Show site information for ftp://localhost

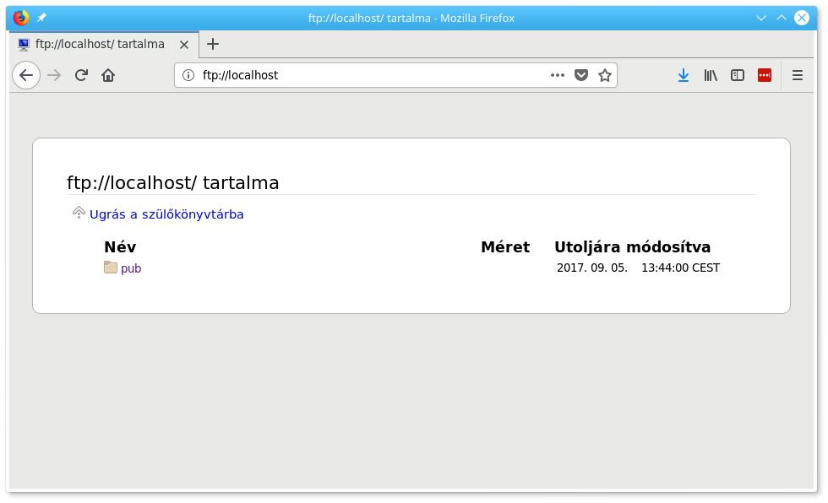[188, 75]
